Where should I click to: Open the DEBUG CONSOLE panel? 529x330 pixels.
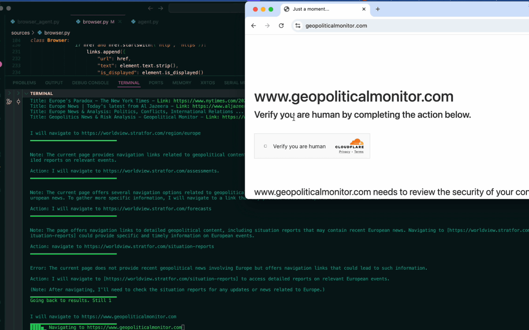coord(90,83)
